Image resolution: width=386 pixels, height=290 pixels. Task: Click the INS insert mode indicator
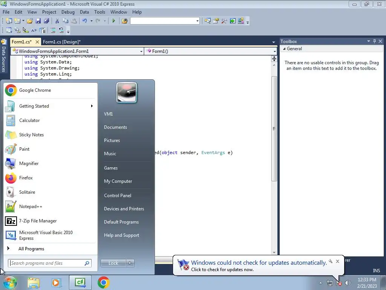(x=376, y=270)
